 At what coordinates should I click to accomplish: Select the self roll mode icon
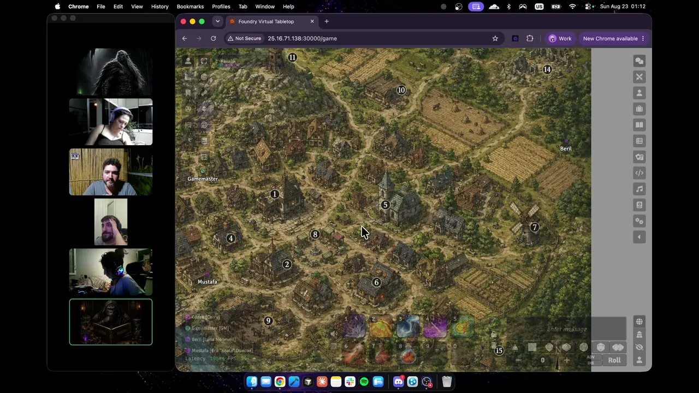[x=639, y=360]
